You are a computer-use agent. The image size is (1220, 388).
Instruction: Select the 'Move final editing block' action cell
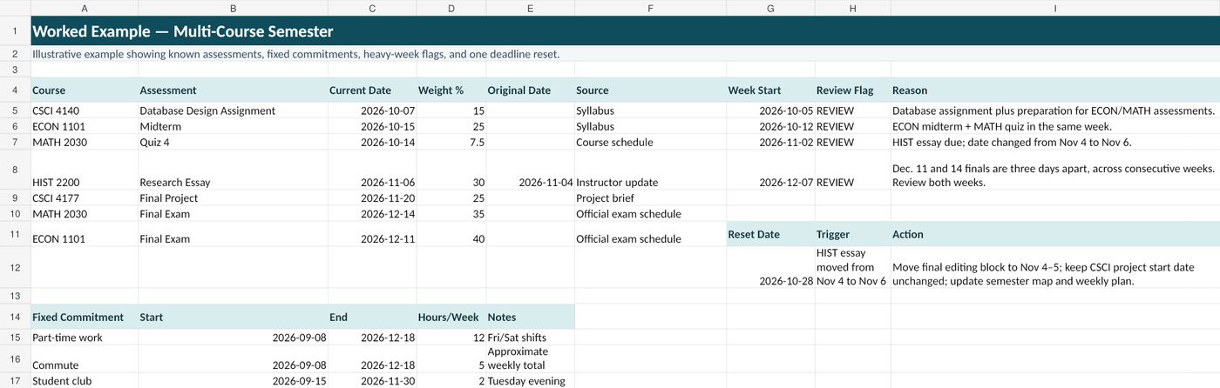(x=1055, y=267)
